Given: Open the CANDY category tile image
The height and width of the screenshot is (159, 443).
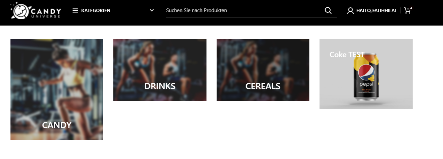Looking at the screenshot, I should (x=57, y=90).
